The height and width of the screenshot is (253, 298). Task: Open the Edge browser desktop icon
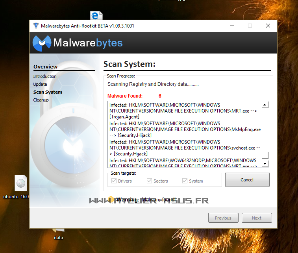point(96,16)
